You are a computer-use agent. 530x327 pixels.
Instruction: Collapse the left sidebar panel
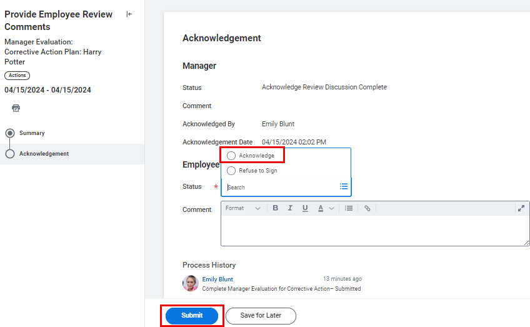click(x=129, y=14)
